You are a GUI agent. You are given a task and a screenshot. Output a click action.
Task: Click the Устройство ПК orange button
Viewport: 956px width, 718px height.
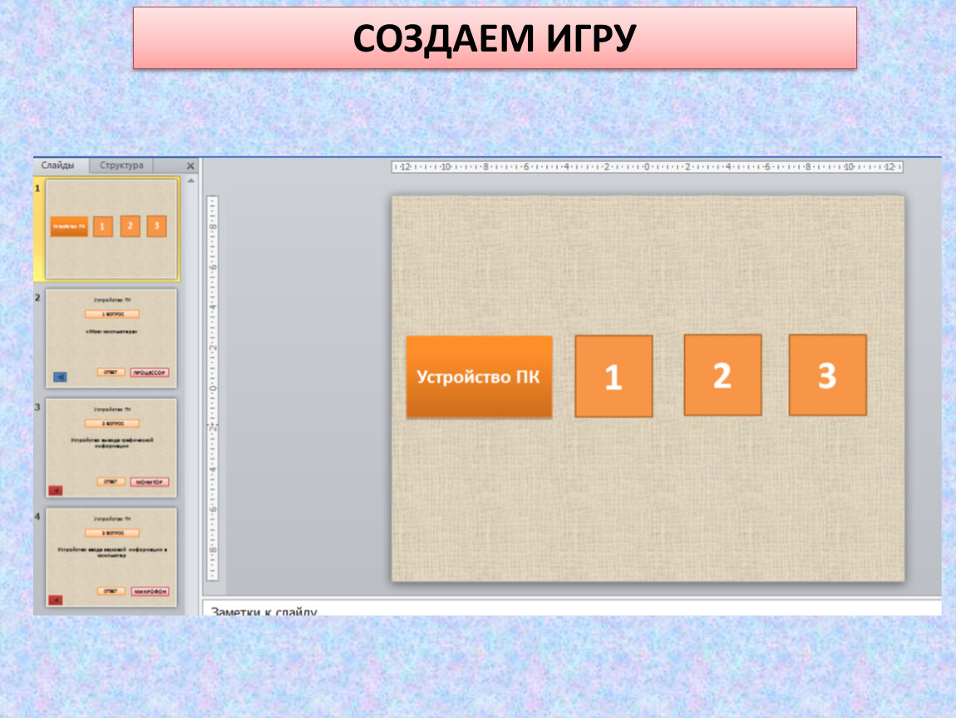pyautogui.click(x=479, y=376)
